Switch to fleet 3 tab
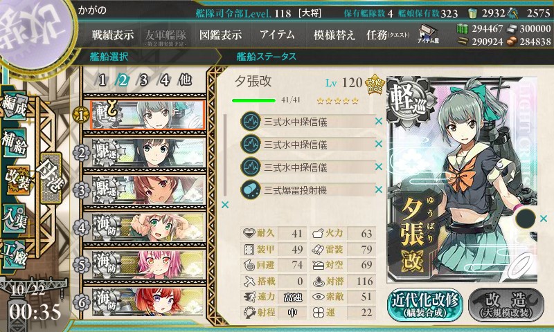The width and height of the screenshot is (554, 332). 143,80
